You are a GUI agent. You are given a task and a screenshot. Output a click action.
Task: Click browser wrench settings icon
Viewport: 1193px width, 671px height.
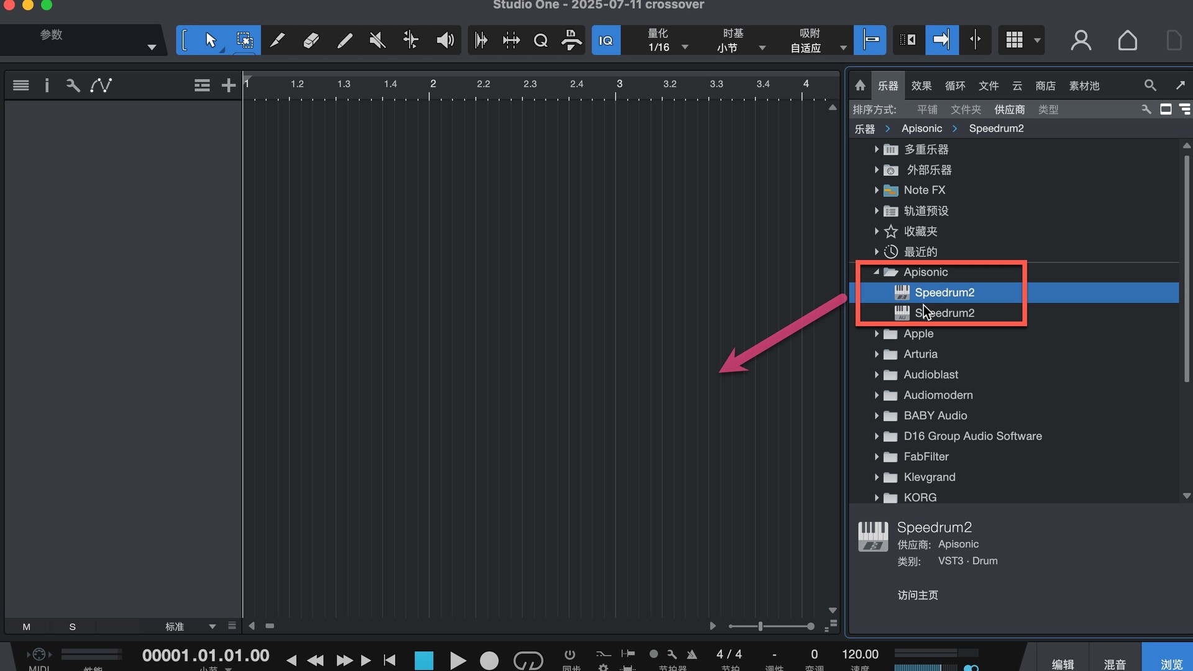[1146, 109]
